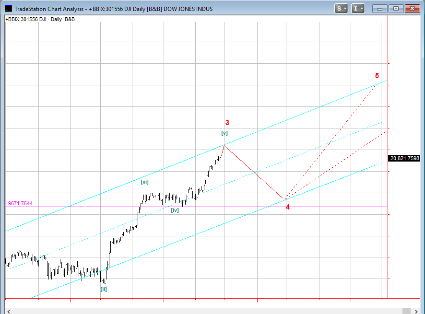Image resolution: width=425 pixels, height=314 pixels.
Task: Open the I interval-link dropdown in title bar
Action: point(358,9)
